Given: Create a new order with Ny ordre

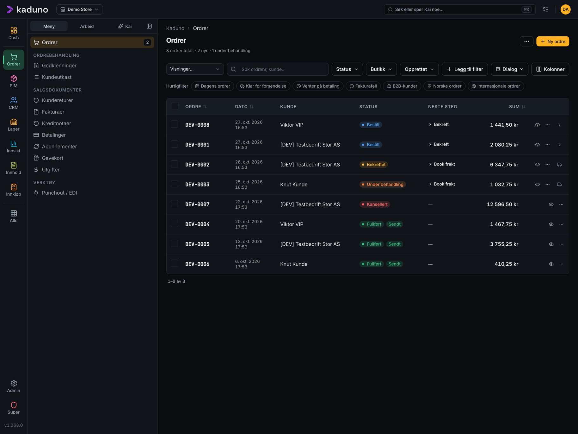Looking at the screenshot, I should tap(552, 41).
